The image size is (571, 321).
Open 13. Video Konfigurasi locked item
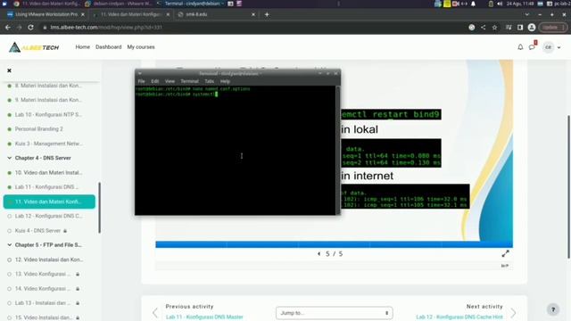(x=43, y=274)
